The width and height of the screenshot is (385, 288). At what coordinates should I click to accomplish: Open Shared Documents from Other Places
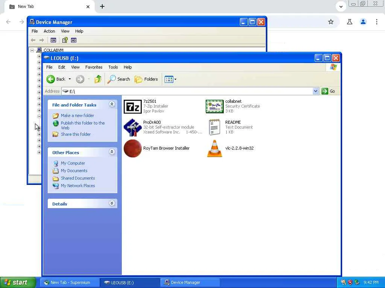click(x=78, y=178)
